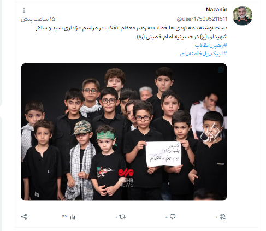Click the small badge icon on photo corner

click(221, 69)
